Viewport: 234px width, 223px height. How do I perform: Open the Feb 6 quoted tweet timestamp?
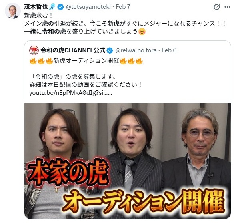[x=169, y=50]
